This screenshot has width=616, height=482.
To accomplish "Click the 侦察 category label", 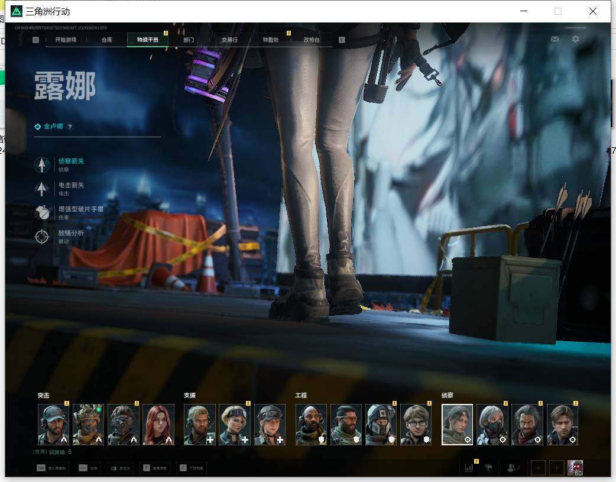I will click(x=448, y=396).
